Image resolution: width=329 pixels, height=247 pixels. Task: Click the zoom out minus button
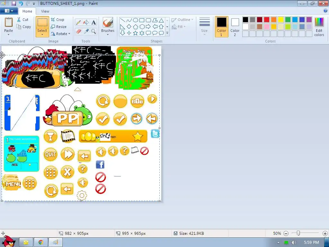[286, 233]
